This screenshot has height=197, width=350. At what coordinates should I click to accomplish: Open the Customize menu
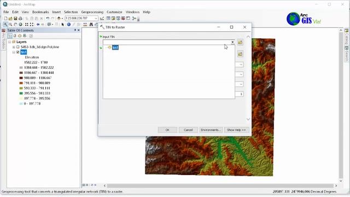pyautogui.click(x=114, y=12)
